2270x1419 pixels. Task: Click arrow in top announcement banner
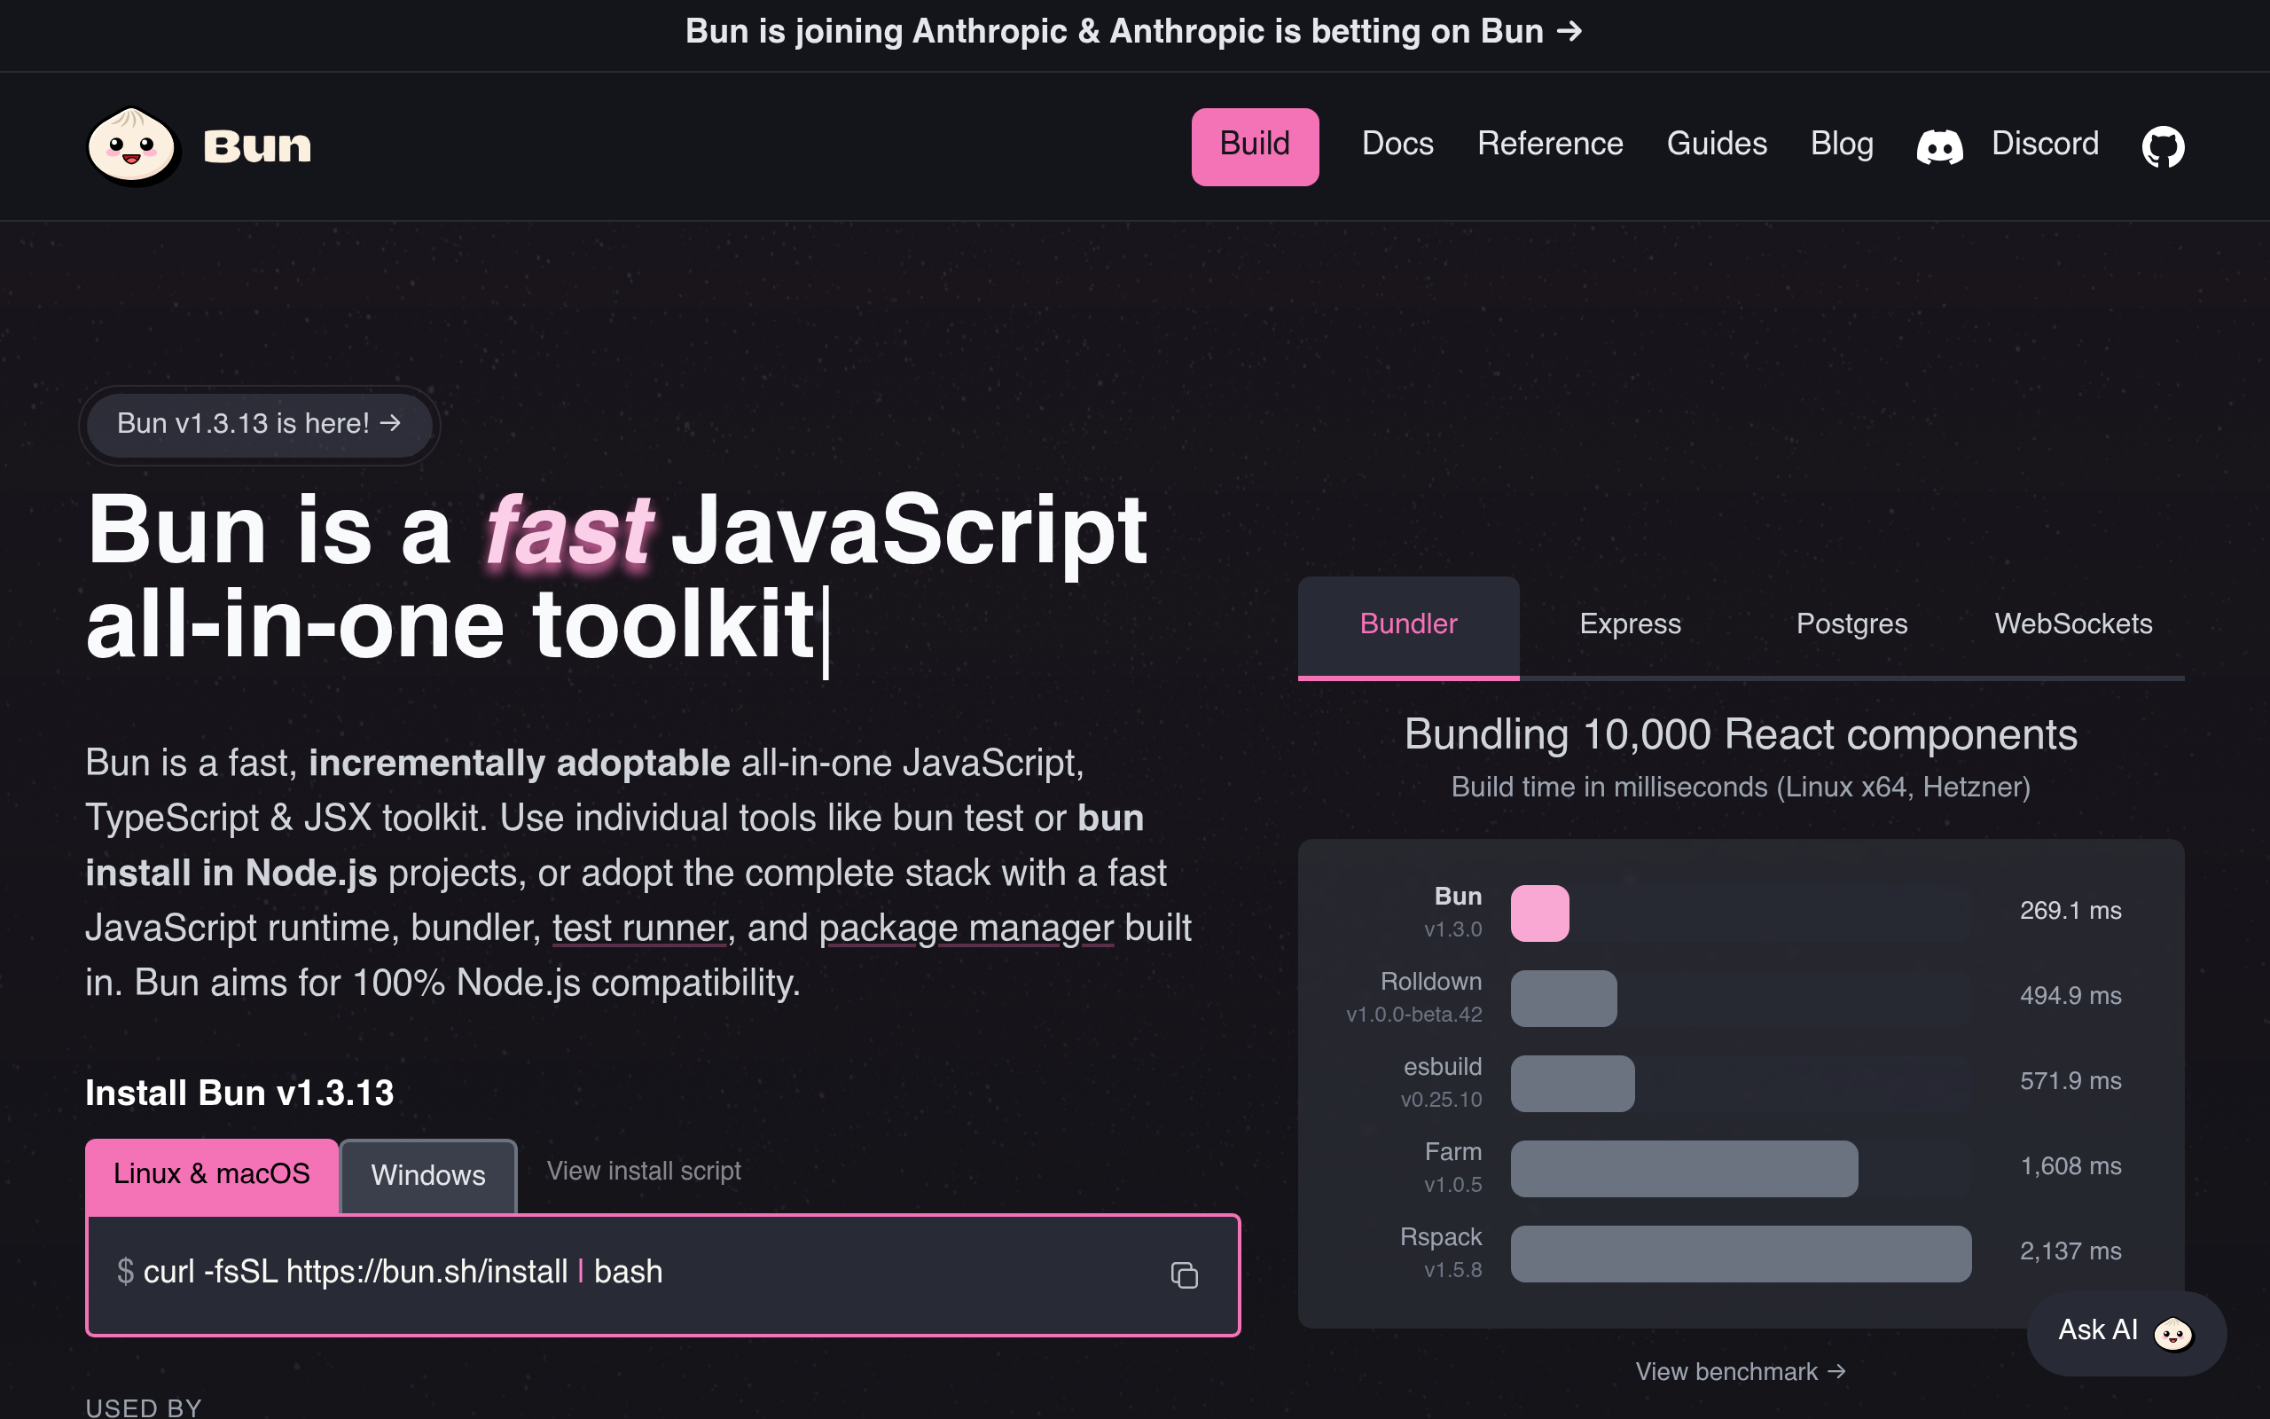click(1569, 32)
